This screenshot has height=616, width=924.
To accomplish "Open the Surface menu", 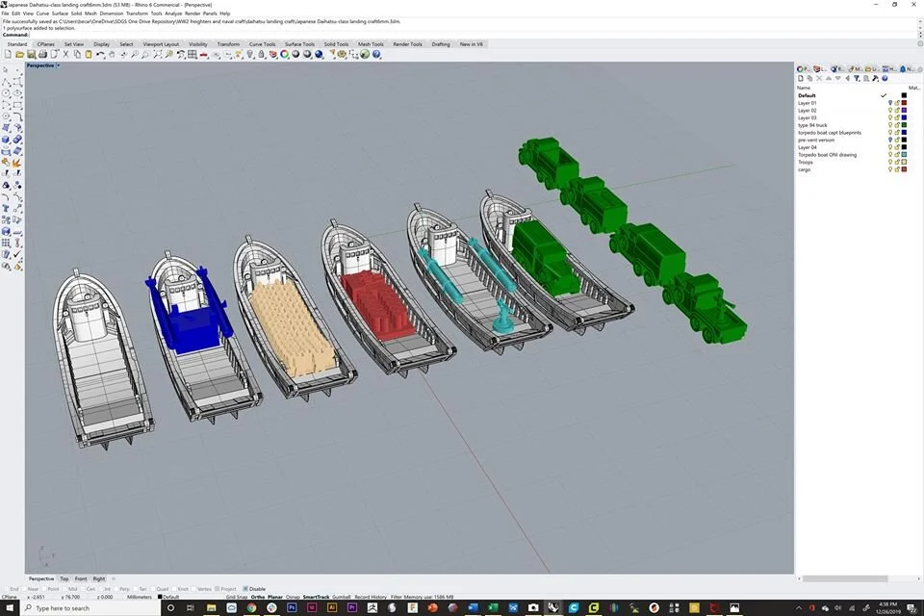I will click(60, 13).
